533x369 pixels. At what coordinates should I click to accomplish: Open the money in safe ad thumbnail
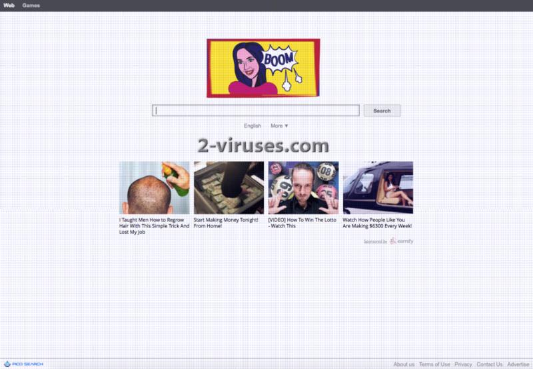(229, 187)
